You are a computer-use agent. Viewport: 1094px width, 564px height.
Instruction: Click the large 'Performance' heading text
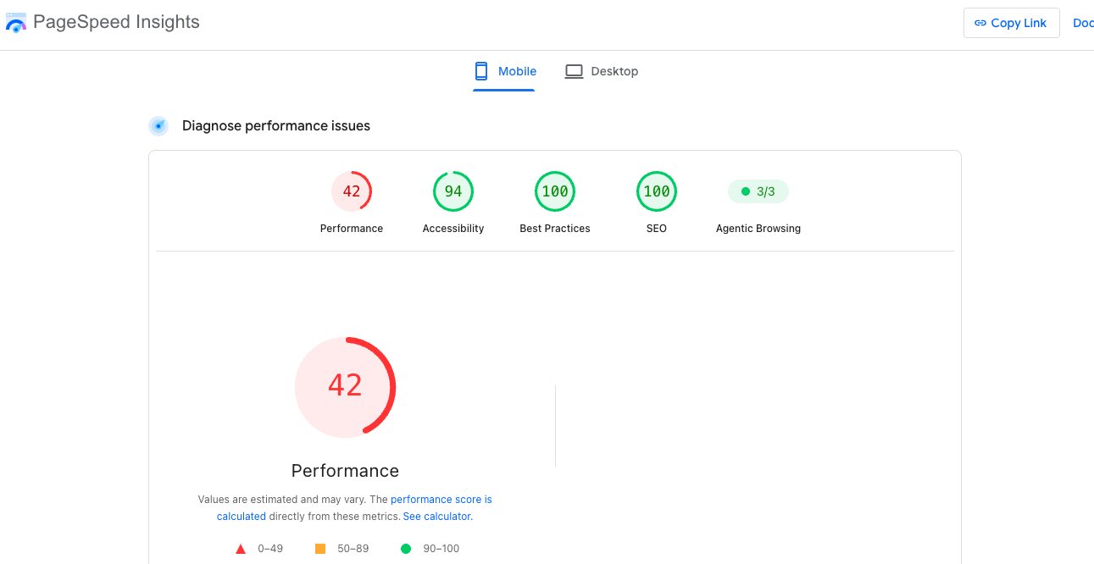tap(345, 471)
